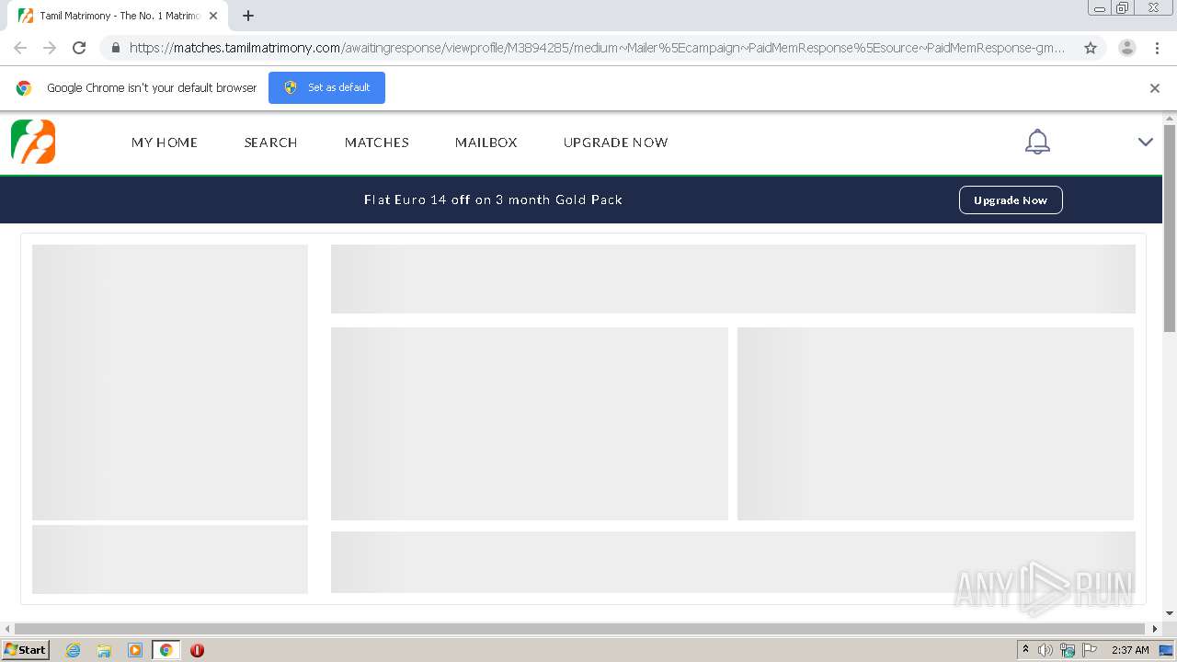Screen dimensions: 1177x662
Task: View site security lock info
Action: point(115,48)
